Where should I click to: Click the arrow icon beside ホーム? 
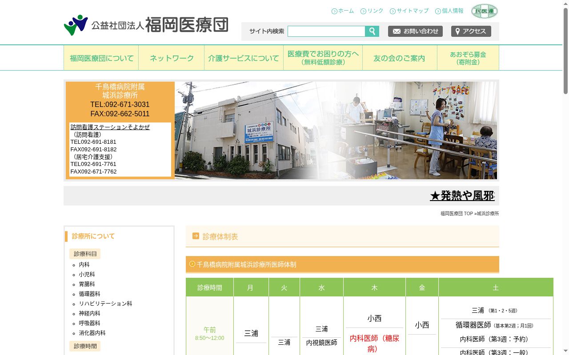pos(334,11)
